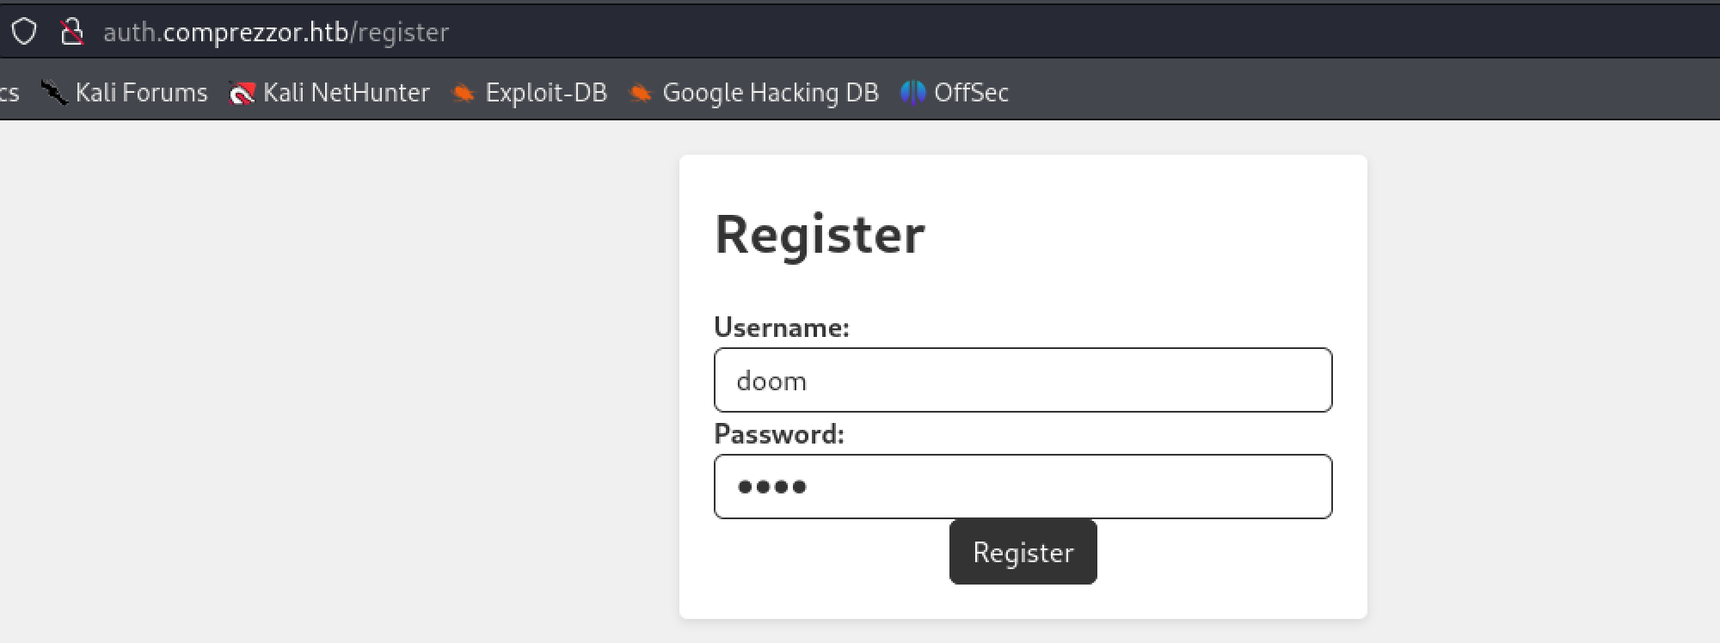The width and height of the screenshot is (1720, 643).
Task: Open the partially visible leftmost bookmark
Action: (9, 92)
